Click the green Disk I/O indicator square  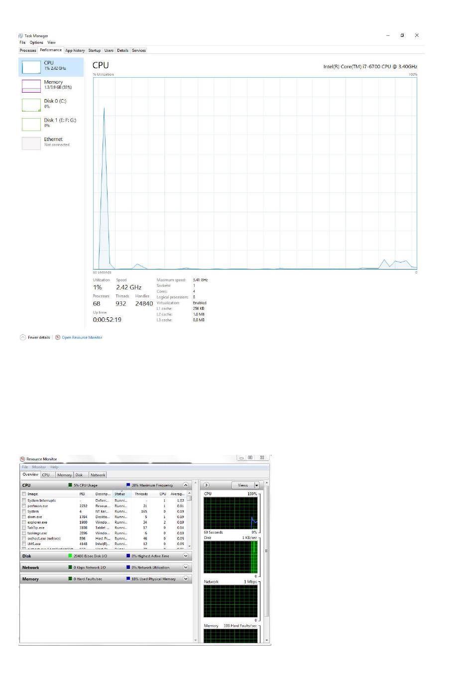coord(70,555)
